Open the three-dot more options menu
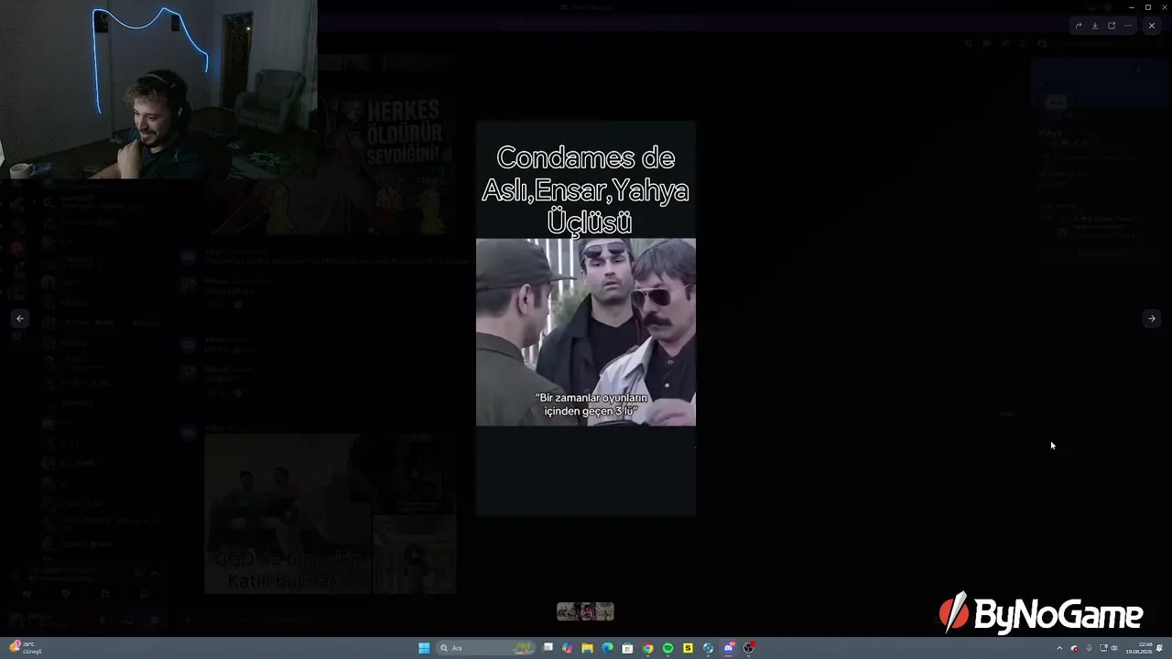The height and width of the screenshot is (659, 1172). tap(1128, 26)
